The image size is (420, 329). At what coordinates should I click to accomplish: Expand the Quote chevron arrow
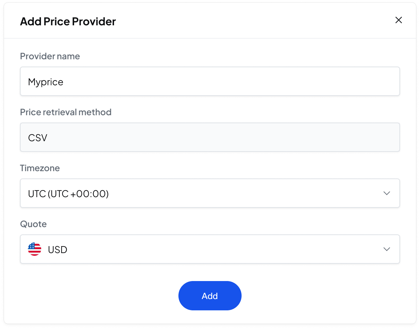(386, 249)
